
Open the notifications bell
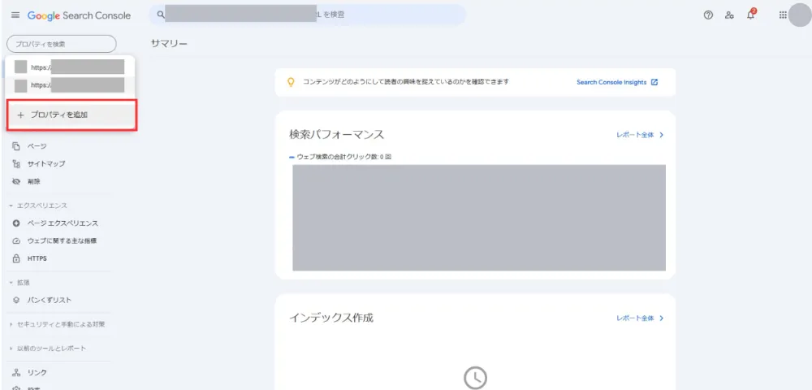click(751, 15)
